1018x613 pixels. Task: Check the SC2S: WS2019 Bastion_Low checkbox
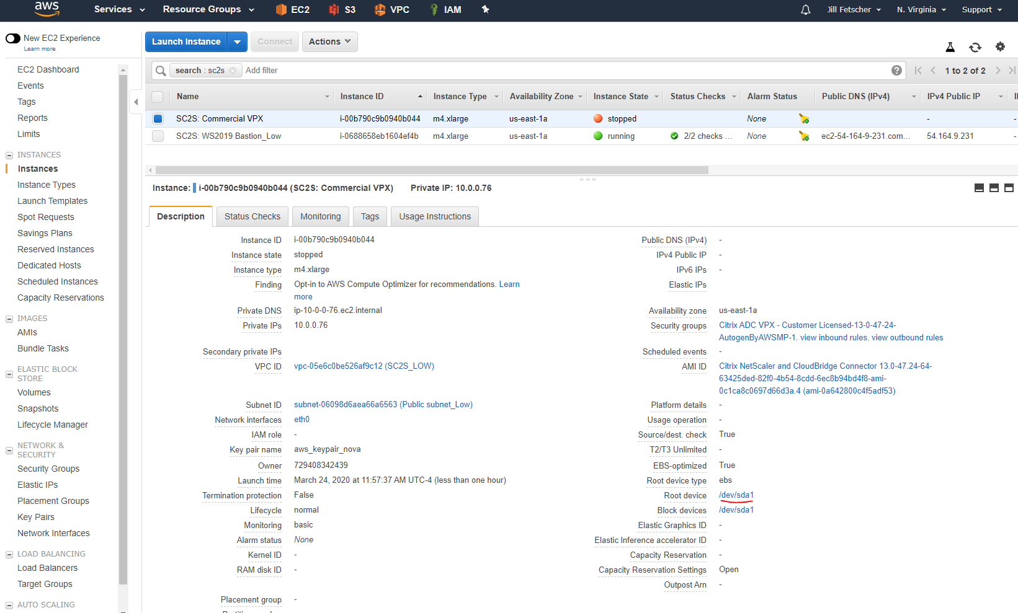(x=158, y=136)
